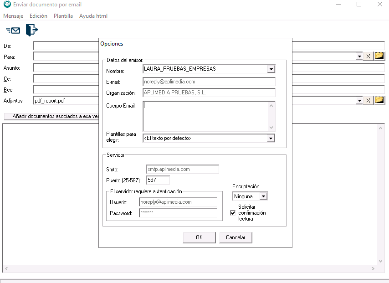389x283 pixels.
Task: Click the application logo in title bar
Action: coord(6,4)
